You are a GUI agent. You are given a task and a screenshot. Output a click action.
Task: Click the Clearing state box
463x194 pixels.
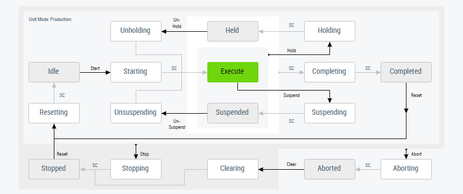[233, 169]
